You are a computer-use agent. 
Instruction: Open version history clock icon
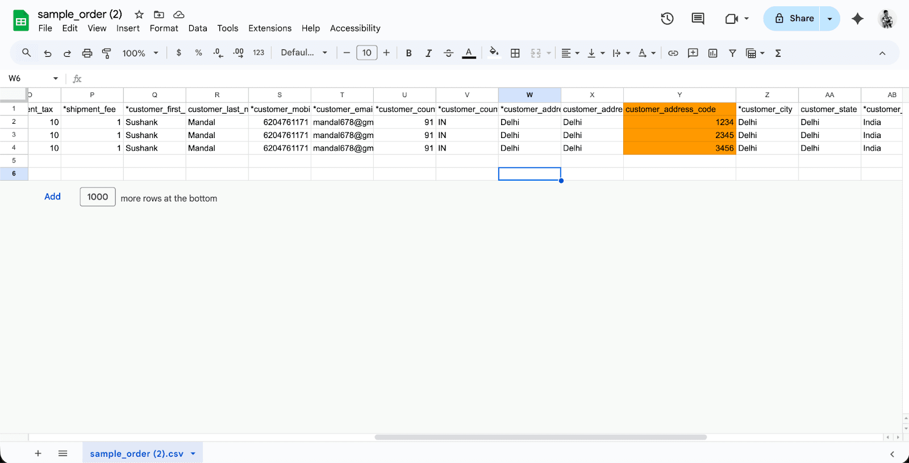point(667,19)
